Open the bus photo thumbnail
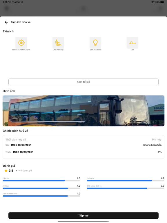The height and width of the screenshot is (223, 167). (x=83, y=111)
